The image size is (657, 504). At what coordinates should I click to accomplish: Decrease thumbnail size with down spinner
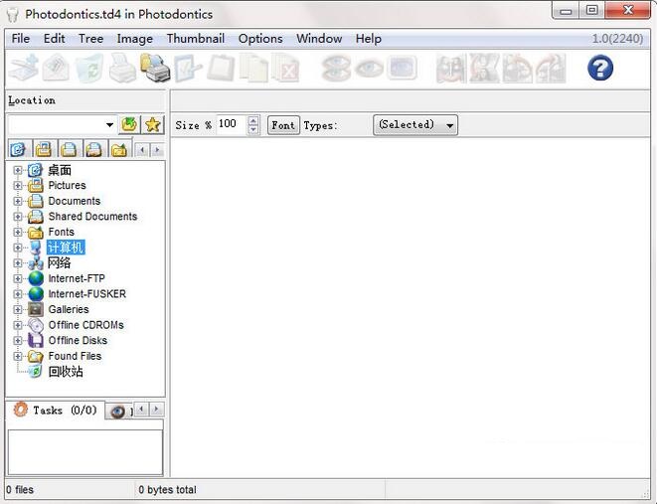coord(253,129)
